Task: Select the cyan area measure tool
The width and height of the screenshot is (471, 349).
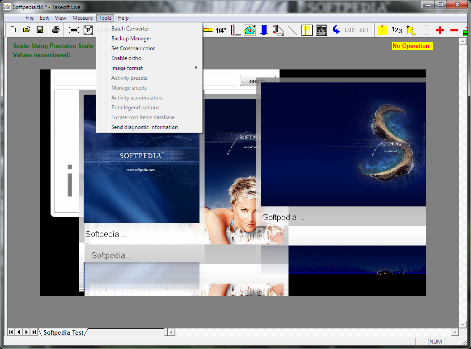Action: 250,30
